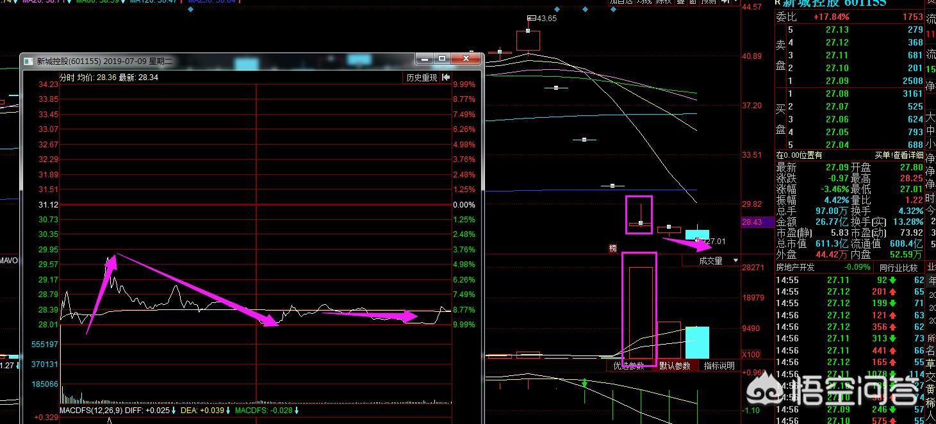Click the 换手 value 4.32%
This screenshot has height=424, width=936.
(910, 211)
